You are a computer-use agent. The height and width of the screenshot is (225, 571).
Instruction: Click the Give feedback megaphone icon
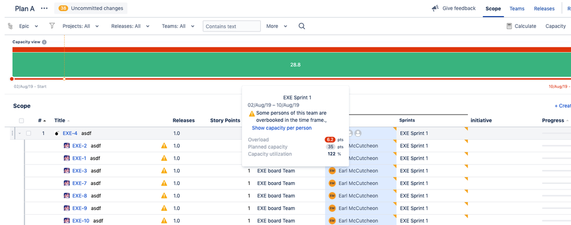[x=435, y=9]
